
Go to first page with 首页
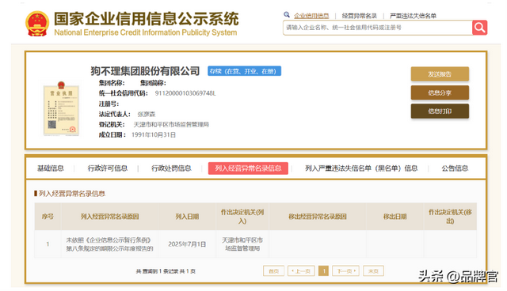[273, 271]
